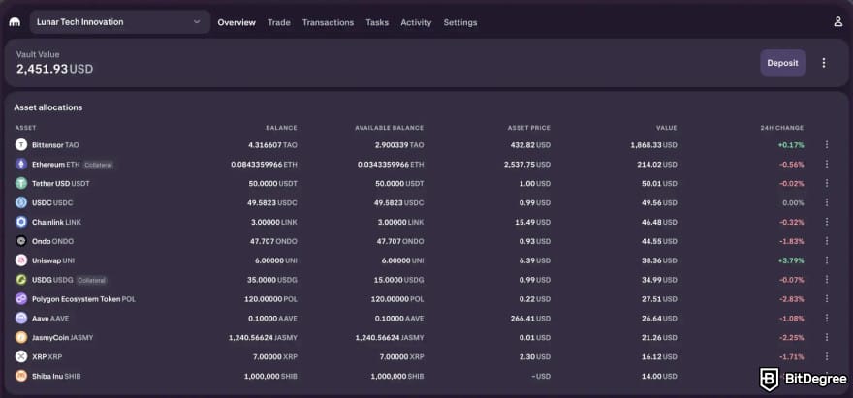Click the USDC coin icon

pyautogui.click(x=21, y=202)
